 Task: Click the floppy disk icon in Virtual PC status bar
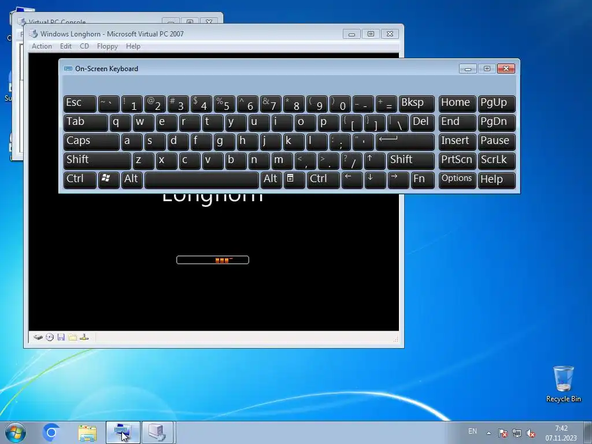click(x=61, y=337)
